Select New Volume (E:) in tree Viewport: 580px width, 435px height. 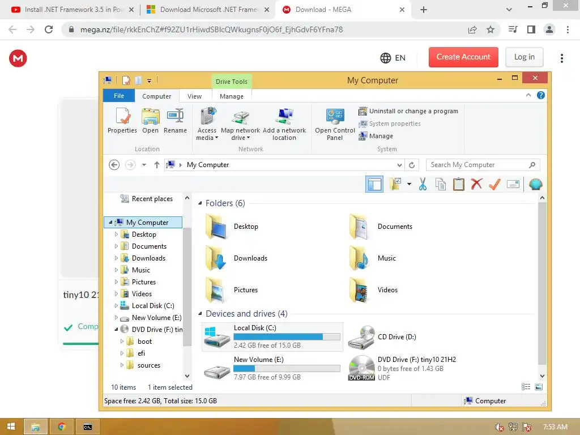point(151,318)
